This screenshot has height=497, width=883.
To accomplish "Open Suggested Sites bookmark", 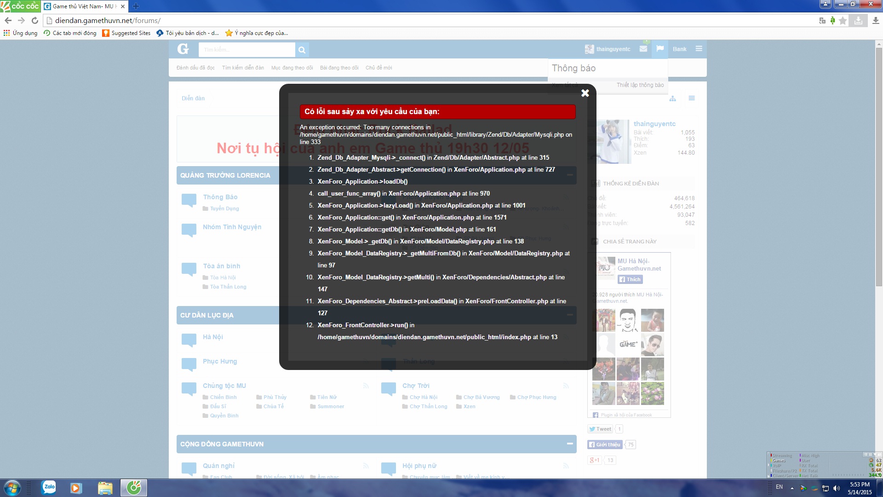I will [126, 33].
